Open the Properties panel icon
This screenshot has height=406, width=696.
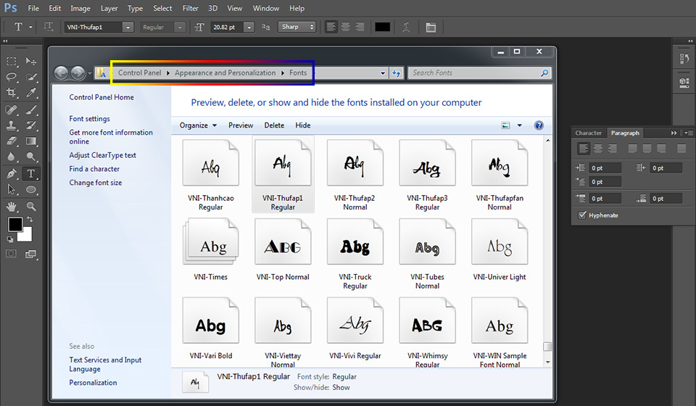pyautogui.click(x=684, y=83)
